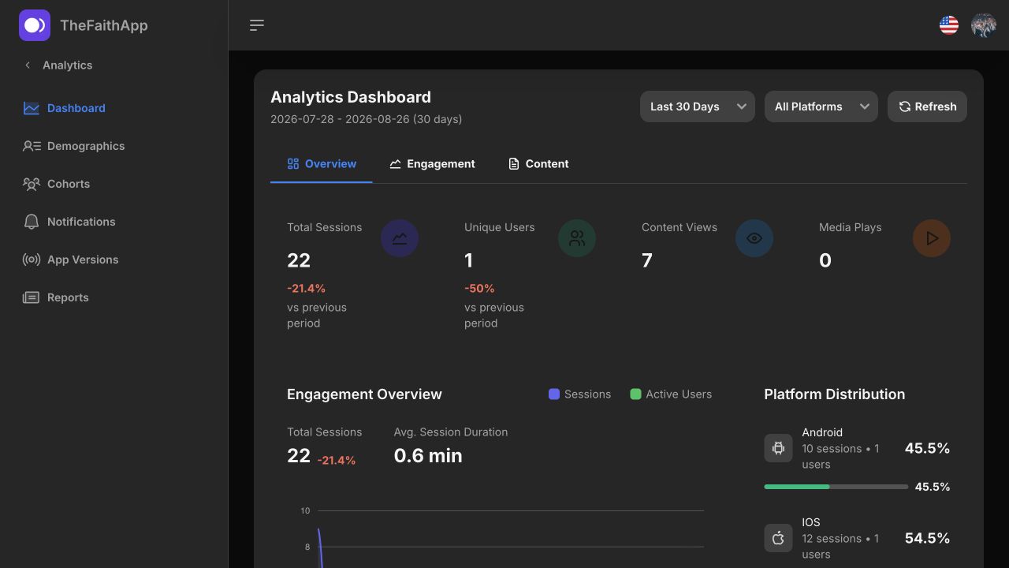Click the Unique Users green people icon

coord(577,238)
